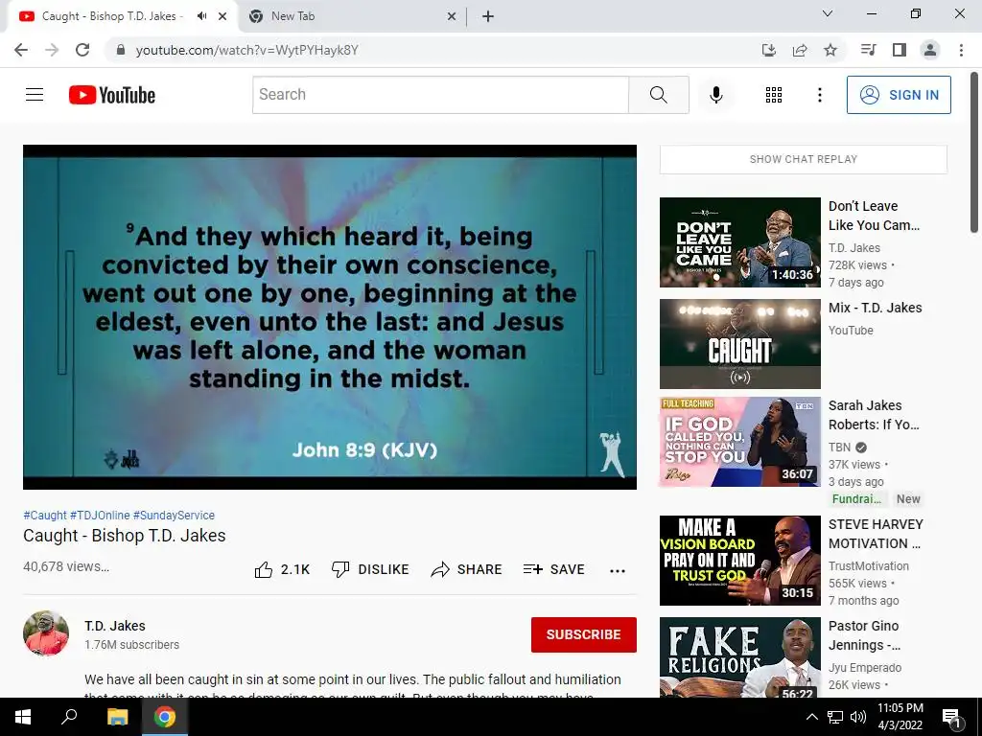
Task: Open the media control icon in Chrome toolbar
Action: click(x=868, y=50)
